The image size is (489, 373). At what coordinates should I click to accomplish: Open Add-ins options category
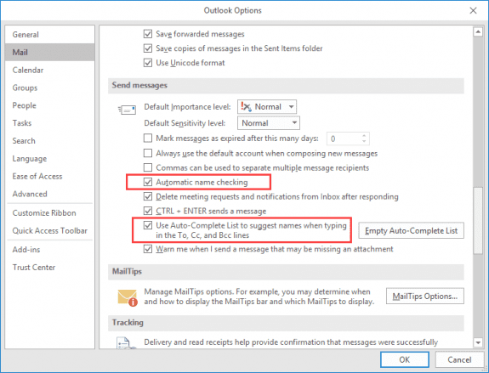[50, 250]
